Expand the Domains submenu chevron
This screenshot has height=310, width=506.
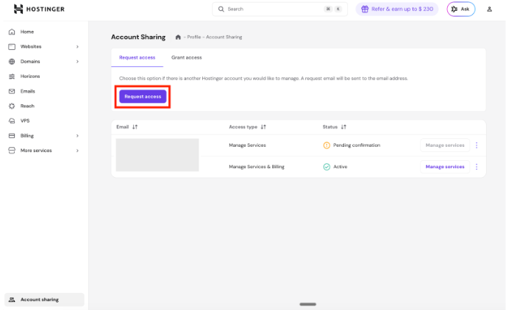pos(77,62)
